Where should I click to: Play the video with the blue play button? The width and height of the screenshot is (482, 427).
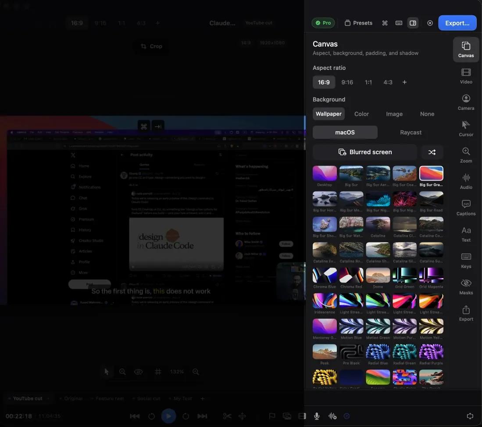[x=168, y=416]
